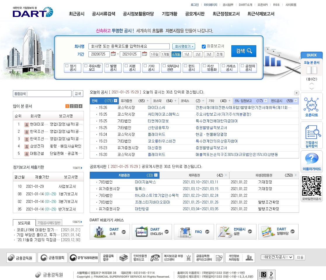Open 금융감독 법규 banner
This screenshot has width=326, height=280.
click(115, 258)
